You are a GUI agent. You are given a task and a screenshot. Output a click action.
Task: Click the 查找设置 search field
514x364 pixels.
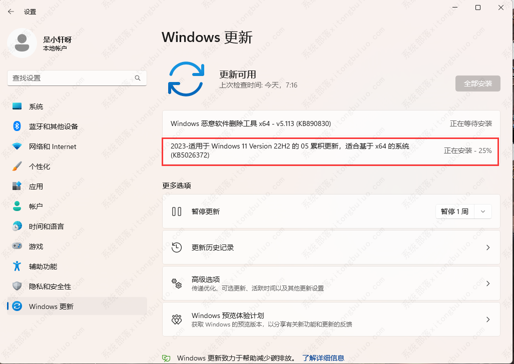tap(77, 78)
